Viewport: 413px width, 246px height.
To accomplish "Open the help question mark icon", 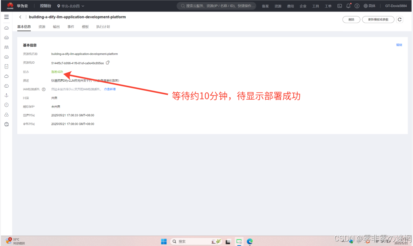I will pos(357,6).
